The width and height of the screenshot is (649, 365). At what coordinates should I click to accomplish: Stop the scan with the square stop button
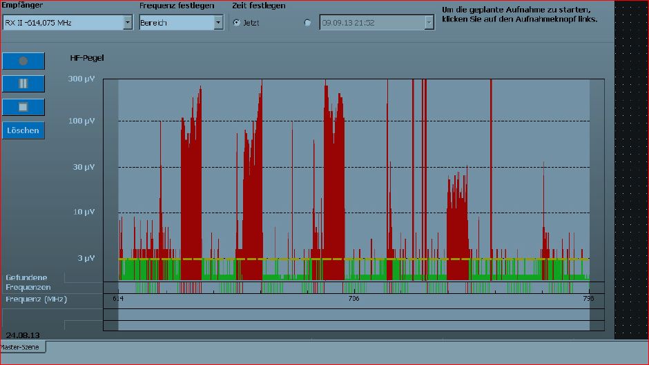coord(23,107)
